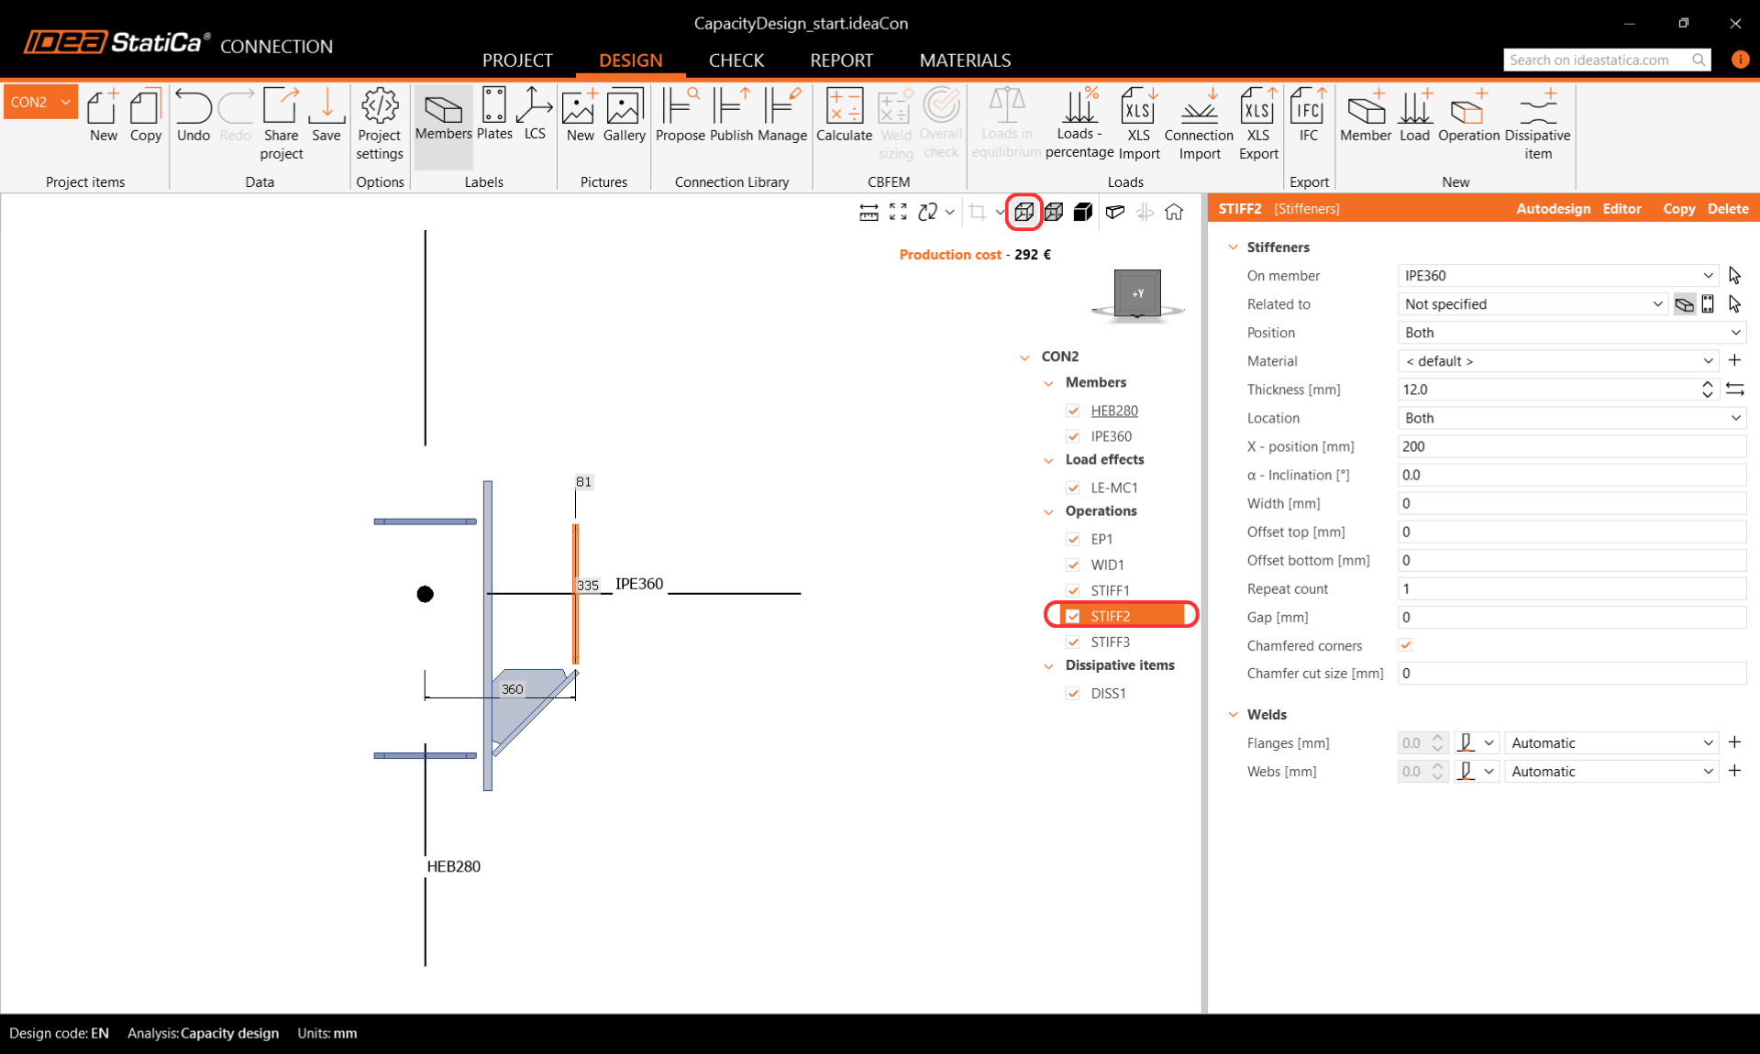Toggle EP1 operation checkbox

[1073, 539]
